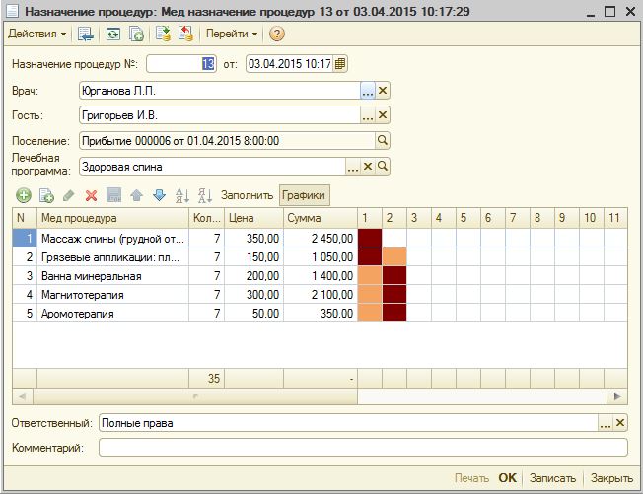Open the Перейти dropdown menu
643x494 pixels.
click(232, 34)
